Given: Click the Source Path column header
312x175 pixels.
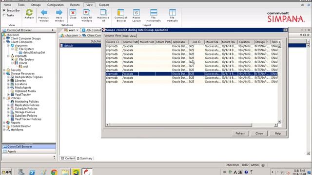Looking at the screenshot, I should tap(130, 42).
